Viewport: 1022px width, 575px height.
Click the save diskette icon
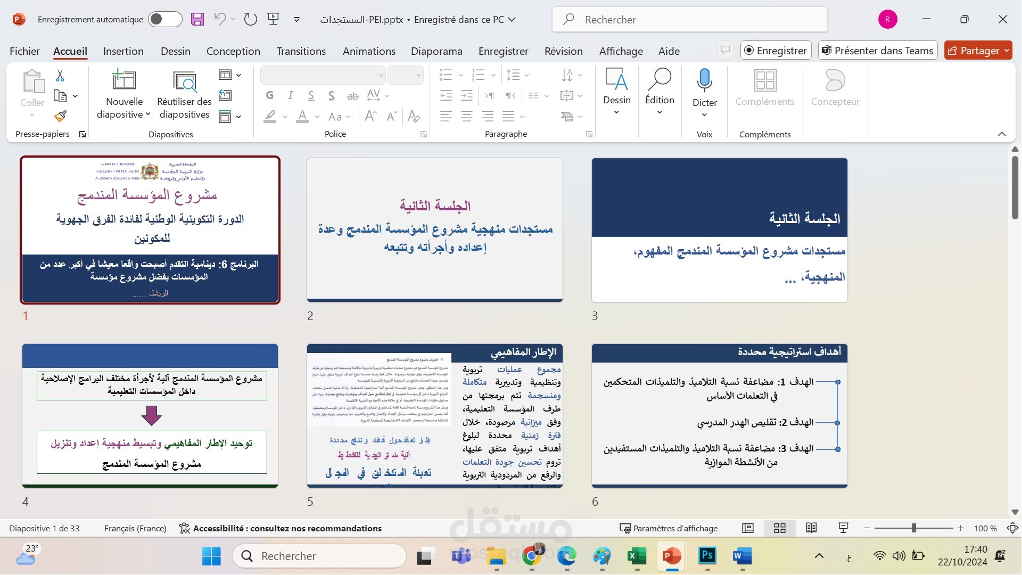coord(197,20)
